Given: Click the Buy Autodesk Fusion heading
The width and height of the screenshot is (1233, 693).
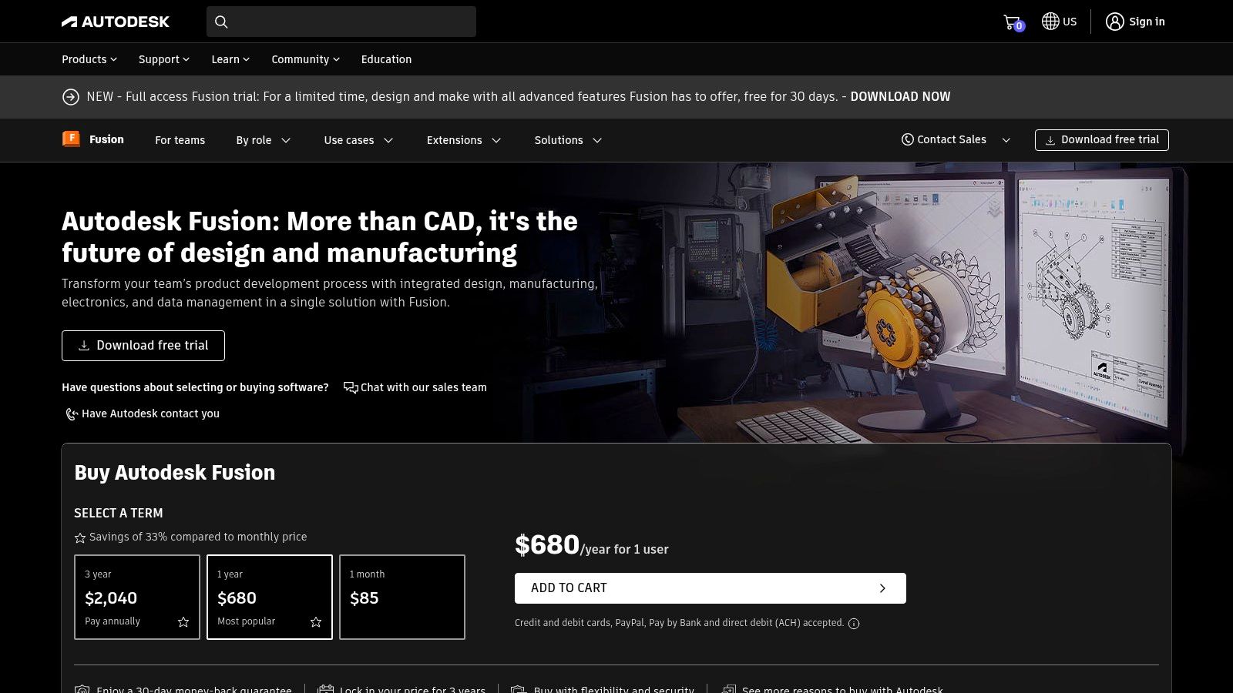Looking at the screenshot, I should [175, 473].
